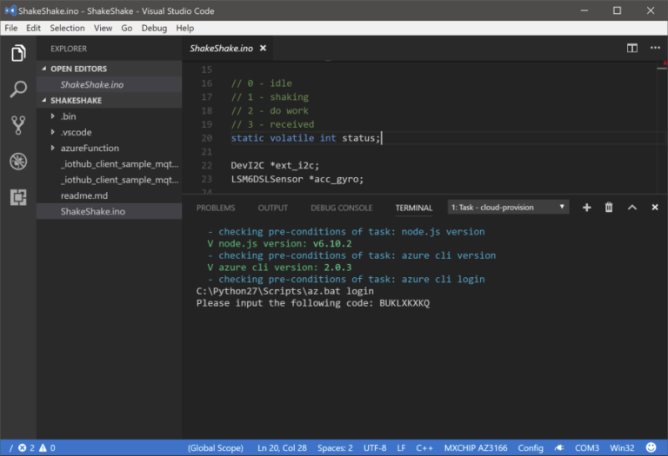Expand the azureFunction folder
The image size is (668, 456).
(53, 148)
